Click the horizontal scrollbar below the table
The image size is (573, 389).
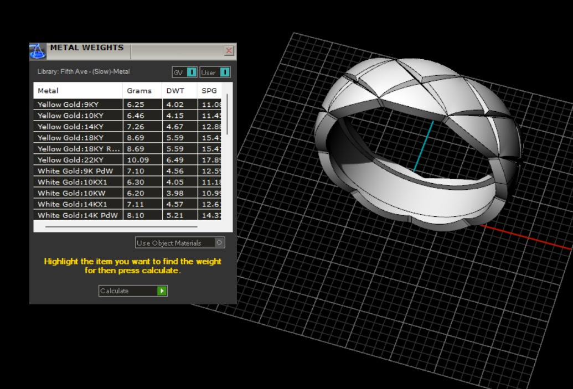click(121, 226)
